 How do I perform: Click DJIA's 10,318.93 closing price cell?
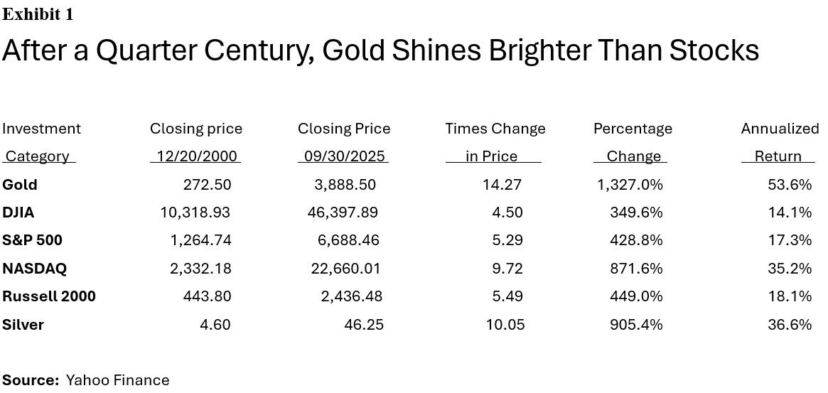pyautogui.click(x=195, y=212)
